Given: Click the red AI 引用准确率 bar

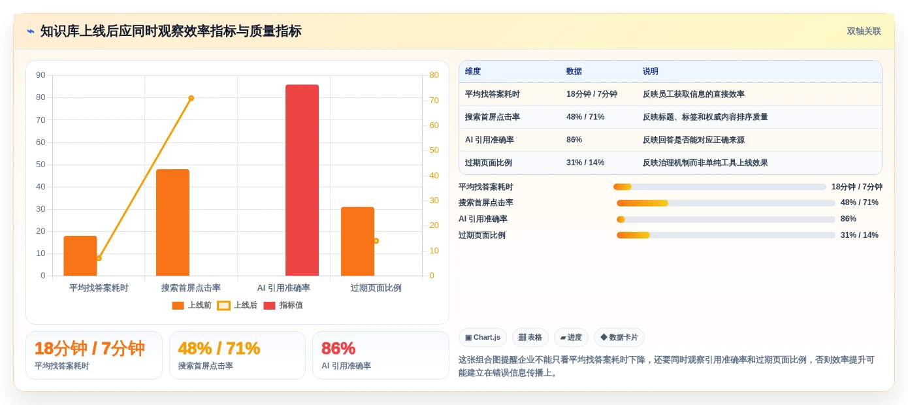Looking at the screenshot, I should click(302, 180).
